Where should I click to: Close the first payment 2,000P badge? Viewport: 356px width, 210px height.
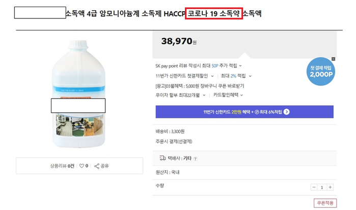point(333,59)
